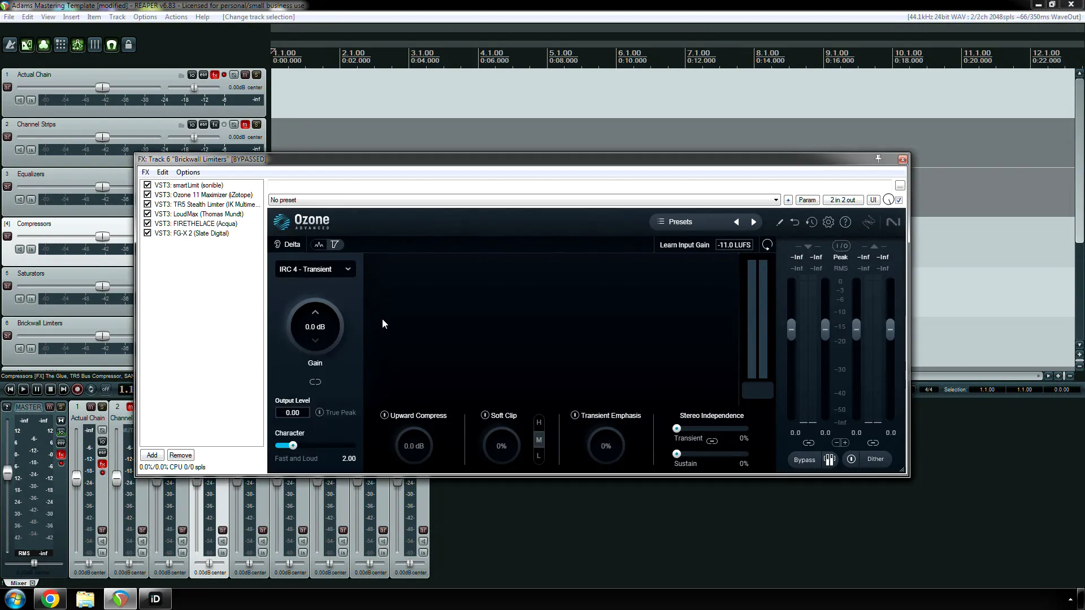Screen dimensions: 1085x610
Task: Enable True Peak toggle
Action: [x=319, y=412]
